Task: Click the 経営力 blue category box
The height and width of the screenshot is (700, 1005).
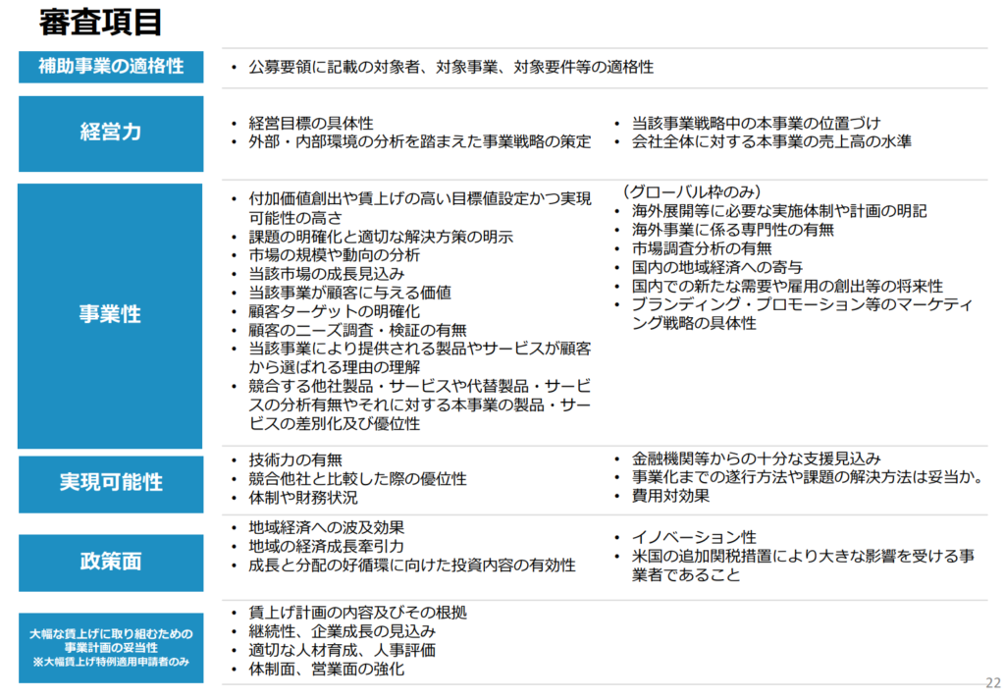Action: tap(111, 133)
